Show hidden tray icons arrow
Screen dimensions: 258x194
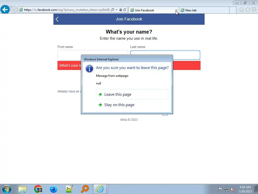(214, 189)
